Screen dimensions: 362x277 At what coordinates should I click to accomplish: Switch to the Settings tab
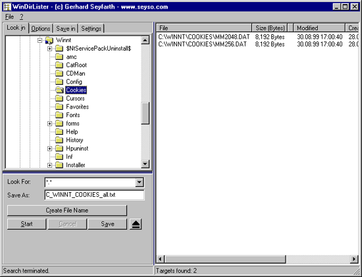point(91,29)
